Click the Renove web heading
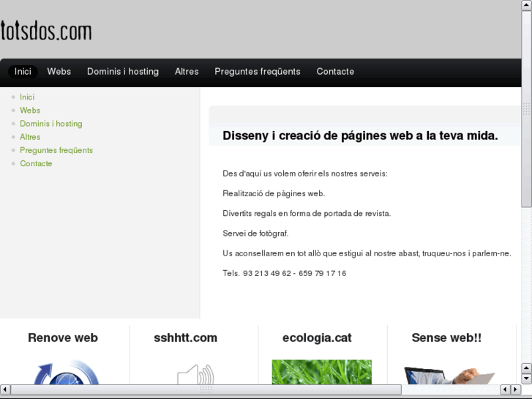532x399 pixels. click(x=63, y=338)
